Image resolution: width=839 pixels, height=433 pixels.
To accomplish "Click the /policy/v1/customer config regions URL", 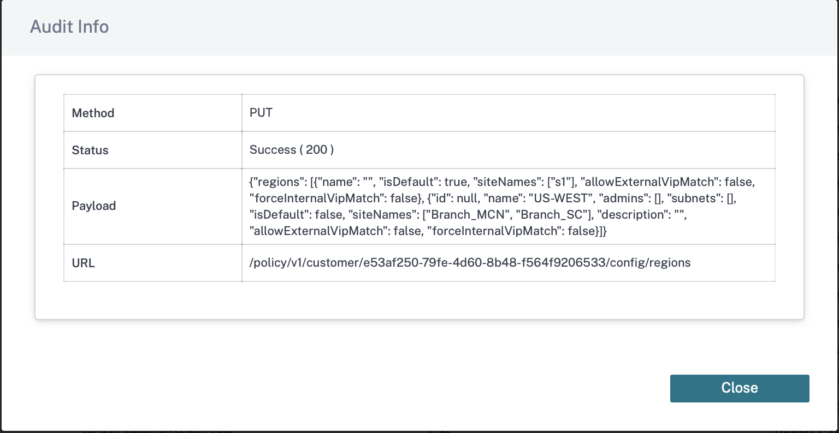I will 470,263.
